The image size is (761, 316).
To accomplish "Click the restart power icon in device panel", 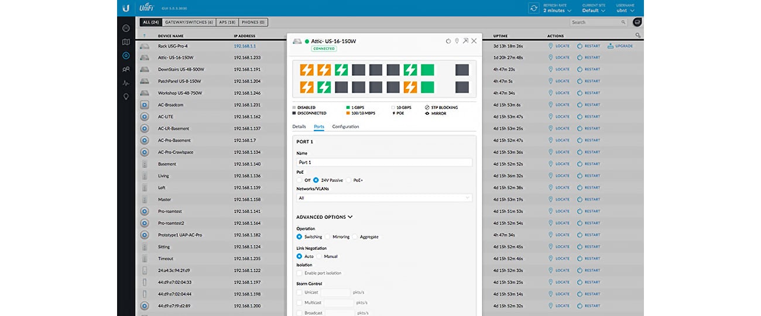I will (448, 41).
